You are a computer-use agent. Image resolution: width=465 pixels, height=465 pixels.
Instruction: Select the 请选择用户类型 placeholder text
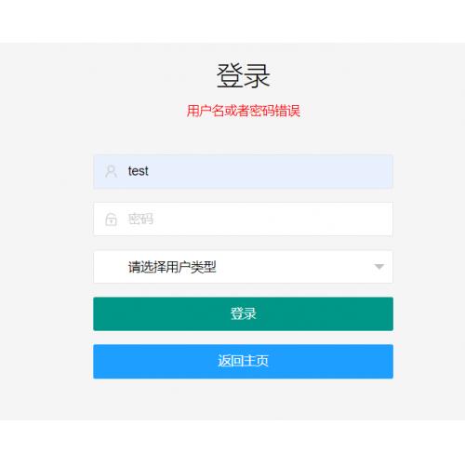[x=172, y=267]
